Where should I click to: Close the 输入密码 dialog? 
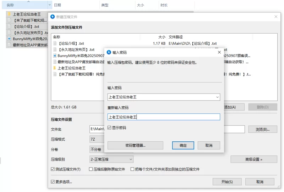pos(219,52)
